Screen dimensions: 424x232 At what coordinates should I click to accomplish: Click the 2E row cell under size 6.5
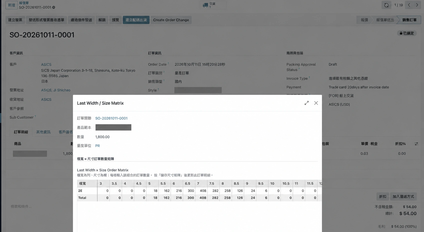pyautogui.click(x=189, y=191)
